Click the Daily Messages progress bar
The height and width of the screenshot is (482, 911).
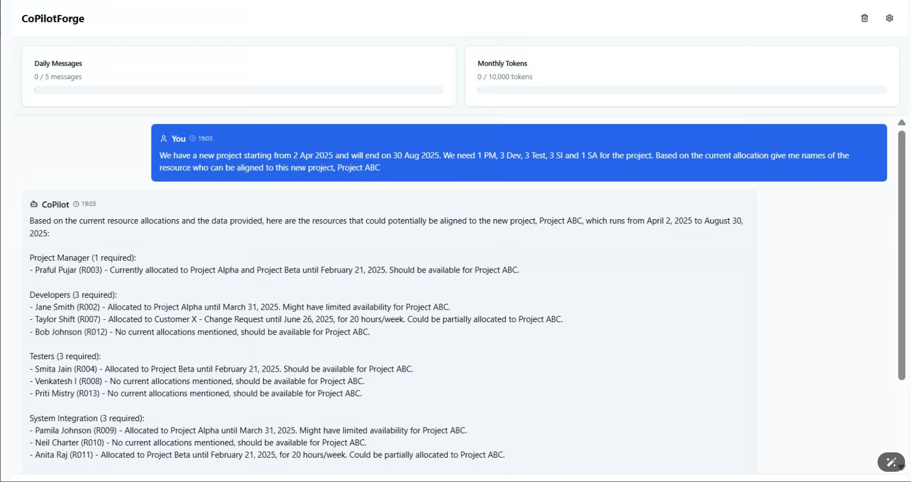(239, 90)
